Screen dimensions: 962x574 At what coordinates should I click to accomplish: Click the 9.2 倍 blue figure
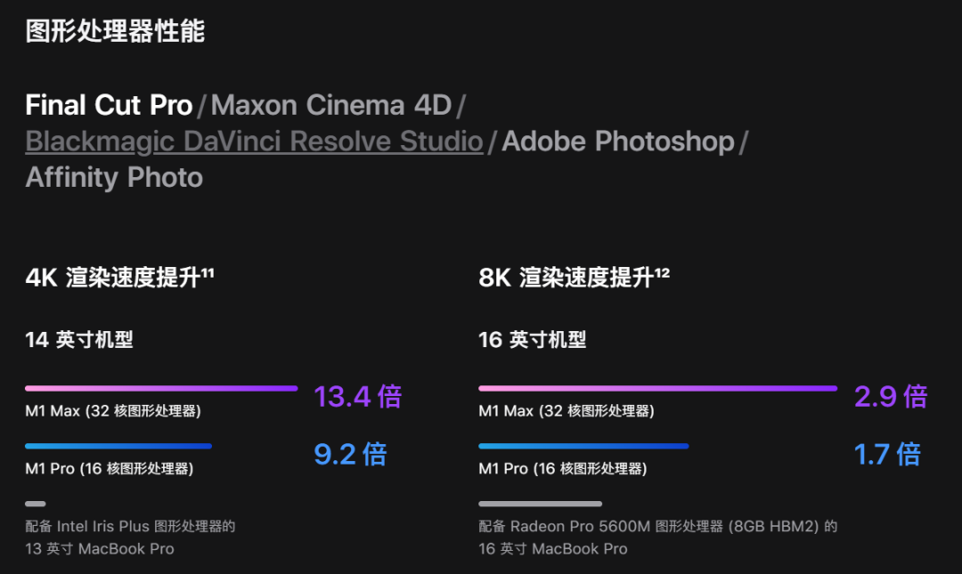[x=350, y=455]
